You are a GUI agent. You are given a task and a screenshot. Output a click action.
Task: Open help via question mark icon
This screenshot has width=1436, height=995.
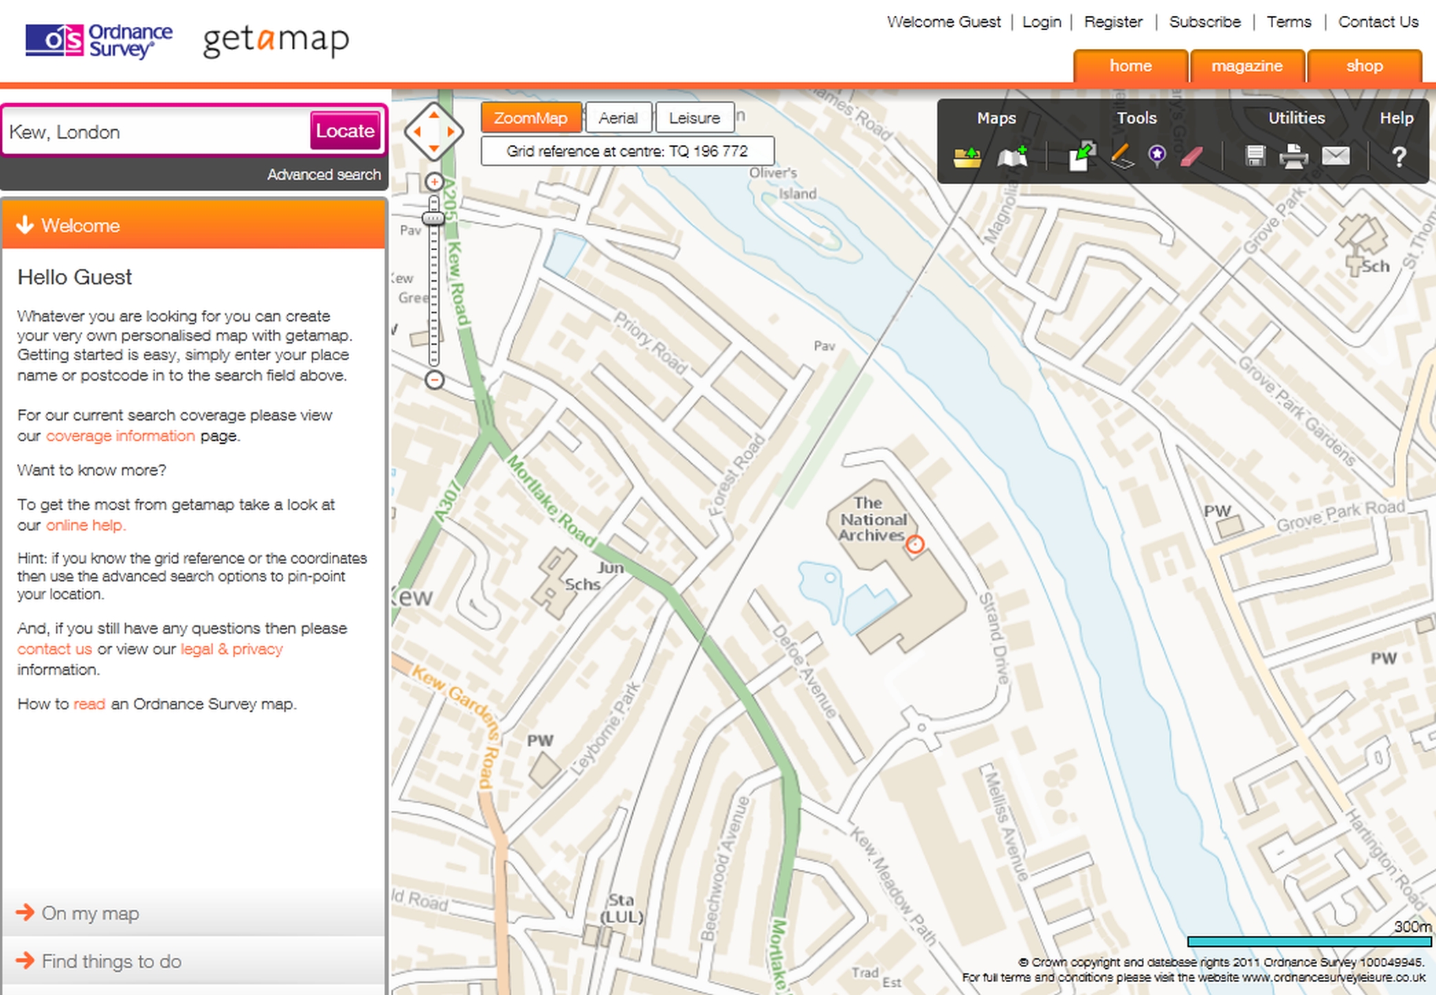pyautogui.click(x=1399, y=157)
